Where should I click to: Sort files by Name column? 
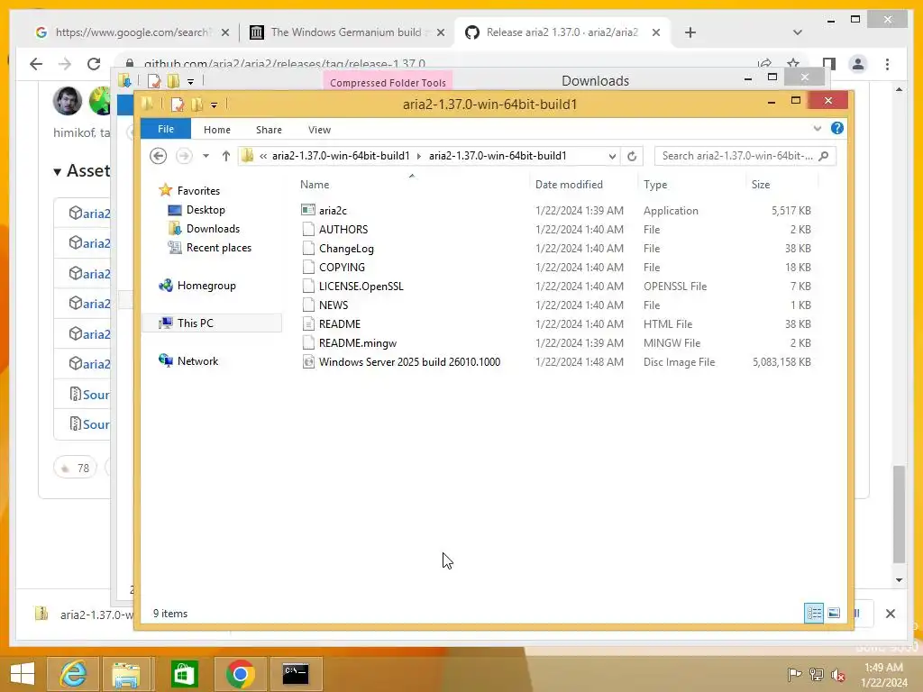(x=315, y=184)
